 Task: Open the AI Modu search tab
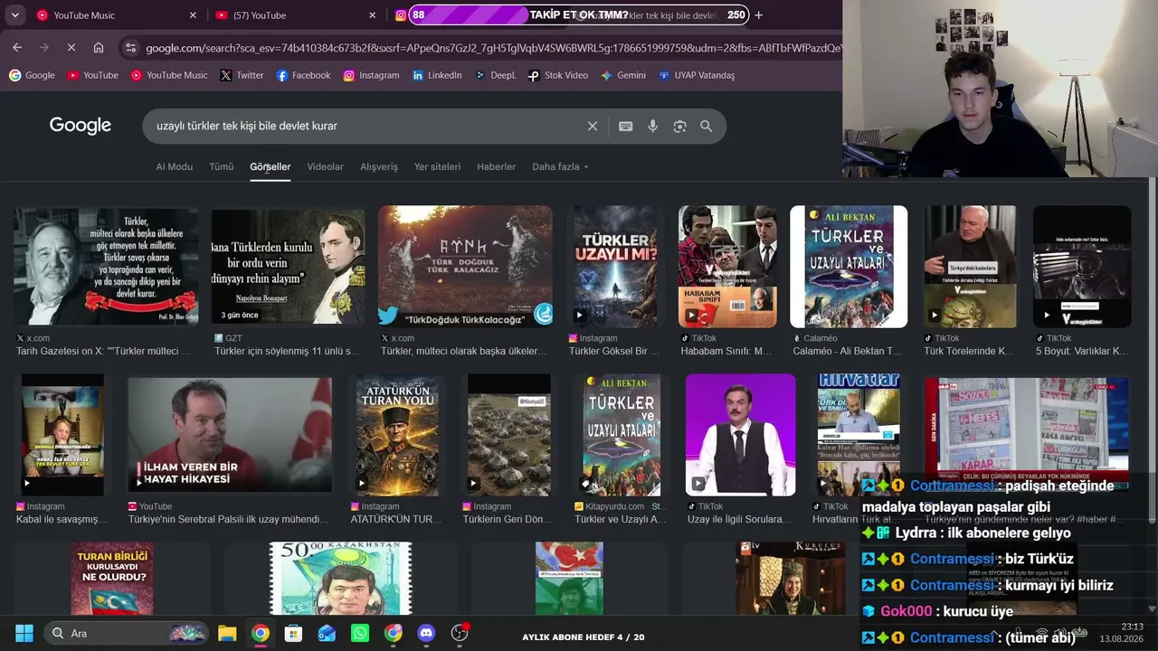(175, 167)
